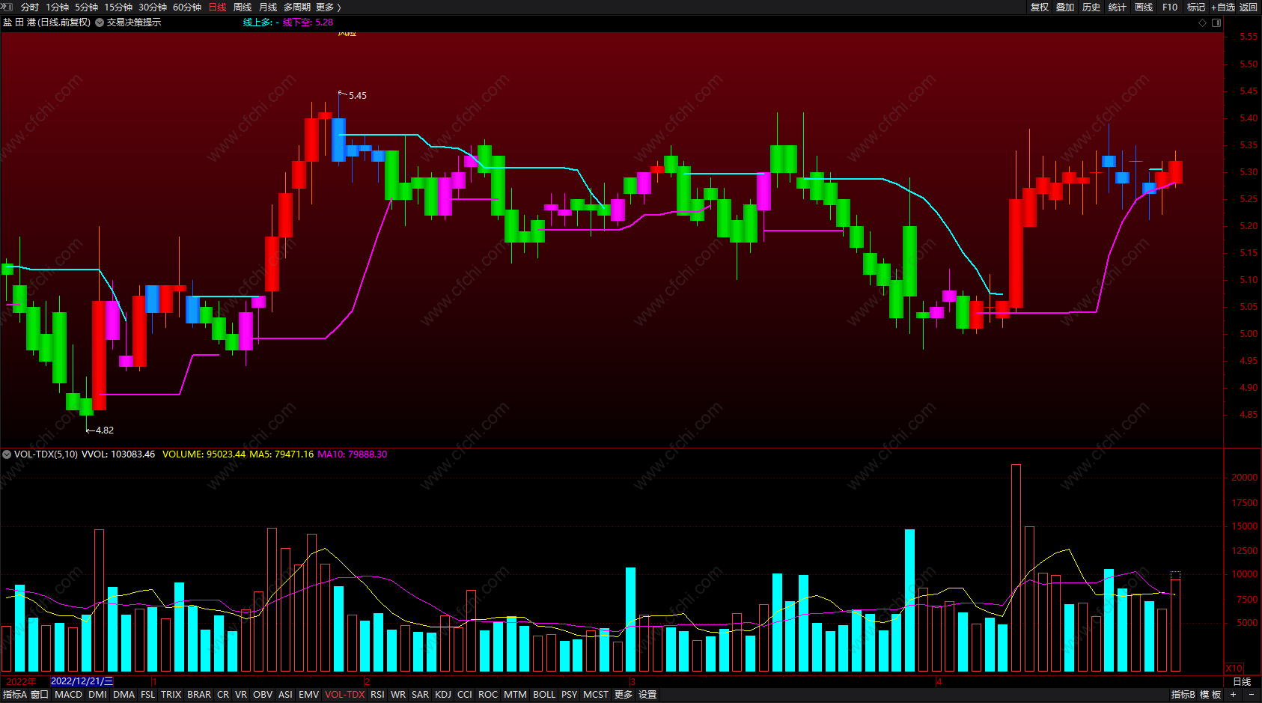Click 返回 to go back
The width and height of the screenshot is (1262, 703).
(1249, 7)
